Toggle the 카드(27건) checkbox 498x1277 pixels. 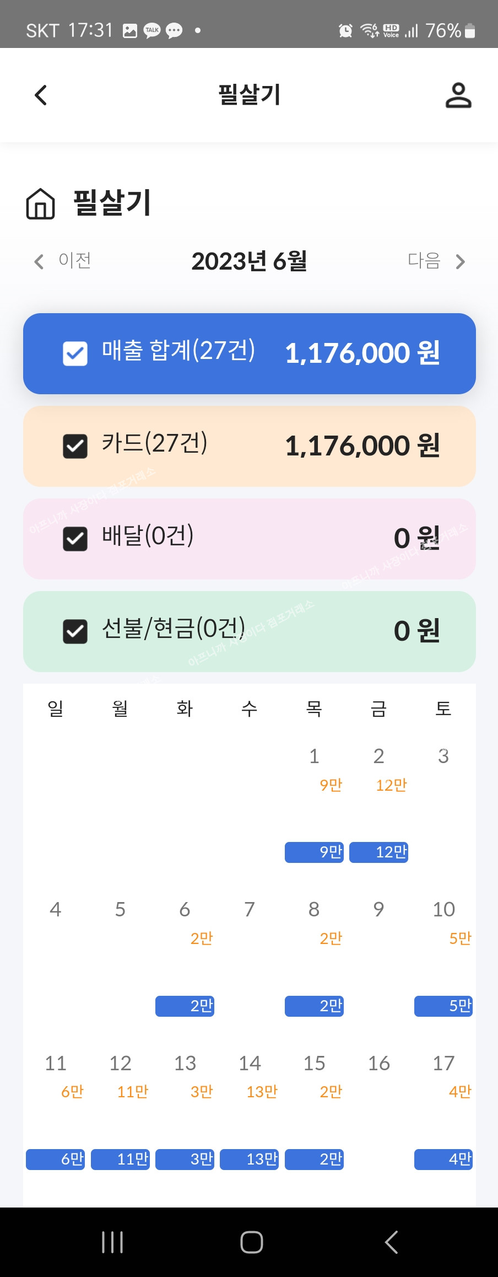point(75,446)
